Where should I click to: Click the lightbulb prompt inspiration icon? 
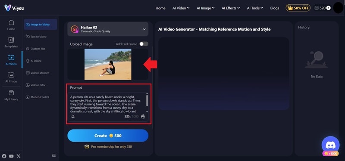pyautogui.click(x=73, y=116)
